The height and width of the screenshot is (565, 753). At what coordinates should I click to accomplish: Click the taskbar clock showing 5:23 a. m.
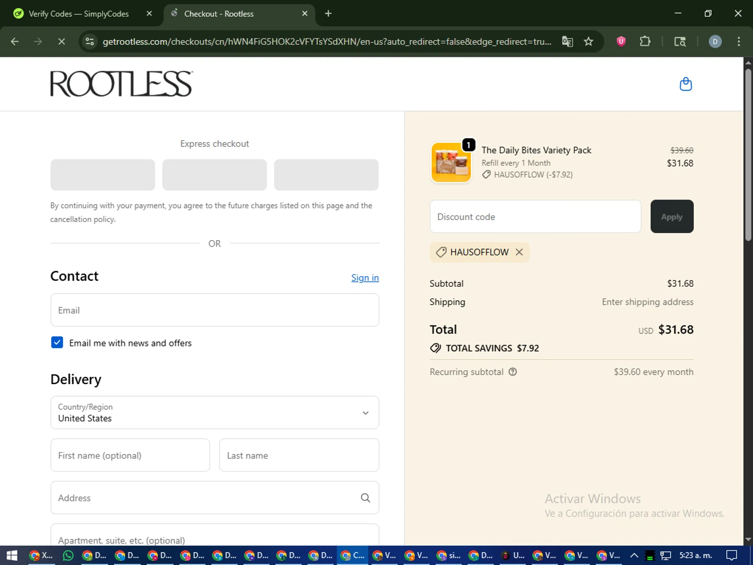(x=696, y=555)
